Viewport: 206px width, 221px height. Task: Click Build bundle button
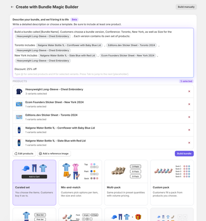[184, 153]
